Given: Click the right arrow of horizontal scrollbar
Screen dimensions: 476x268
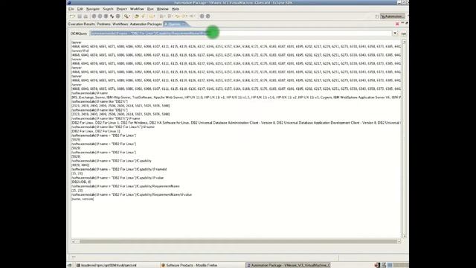Looking at the screenshot, I should (399, 241).
